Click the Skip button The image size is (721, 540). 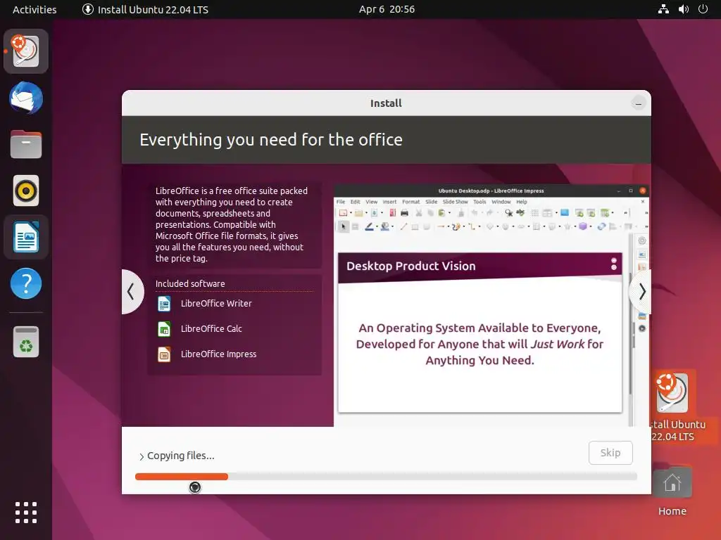(x=610, y=453)
